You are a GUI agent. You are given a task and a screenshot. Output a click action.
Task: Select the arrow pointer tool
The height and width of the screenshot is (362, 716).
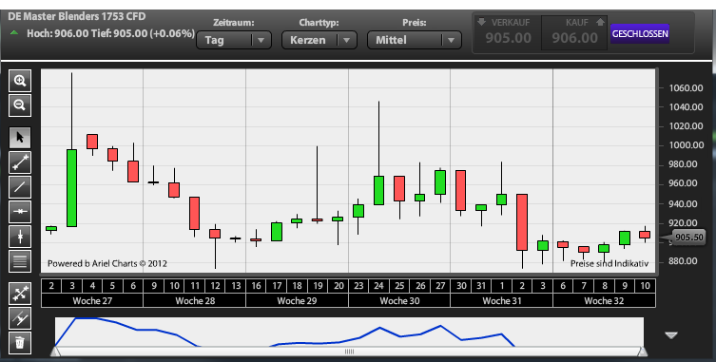pos(20,138)
